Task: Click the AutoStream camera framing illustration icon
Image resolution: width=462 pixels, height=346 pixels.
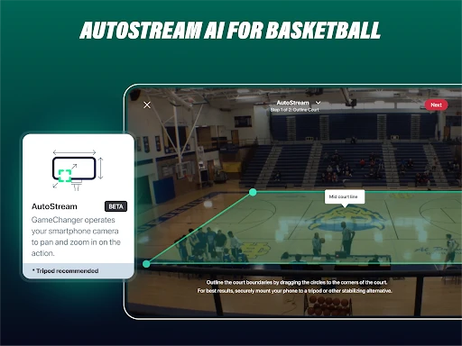Action: tap(78, 169)
